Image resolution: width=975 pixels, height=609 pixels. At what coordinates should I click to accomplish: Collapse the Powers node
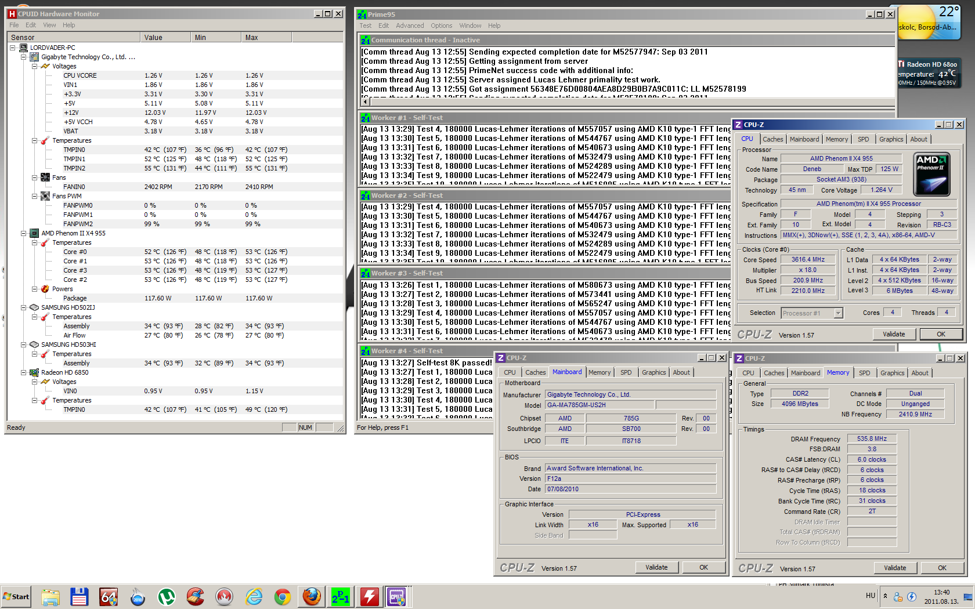coord(34,289)
